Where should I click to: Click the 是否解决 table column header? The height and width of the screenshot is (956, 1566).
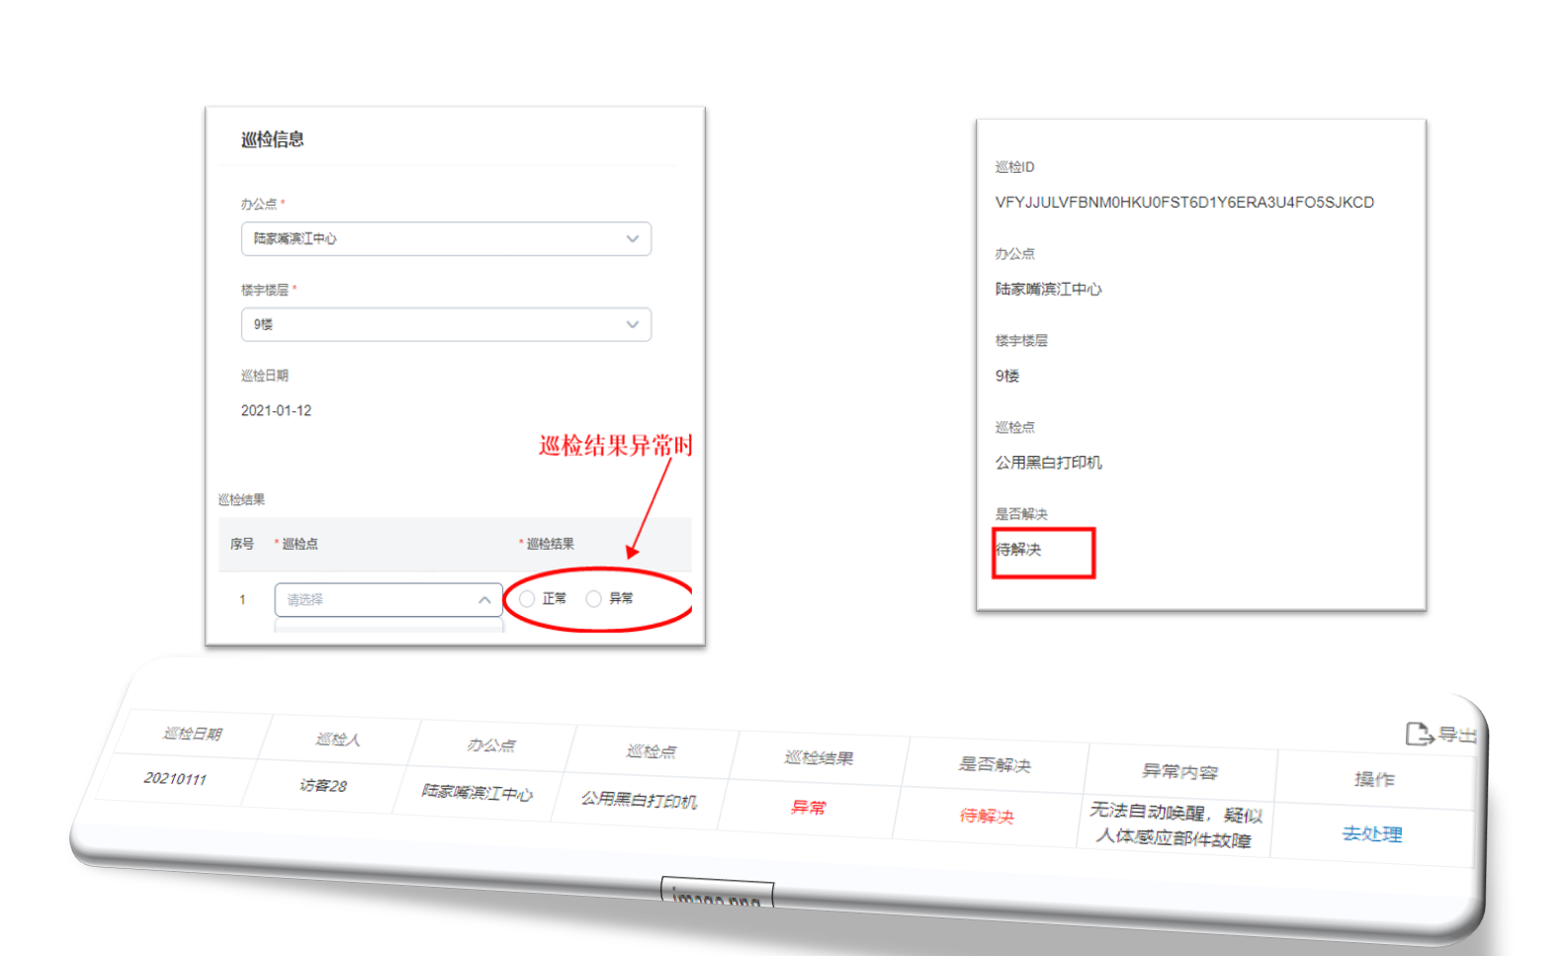pyautogui.click(x=995, y=764)
